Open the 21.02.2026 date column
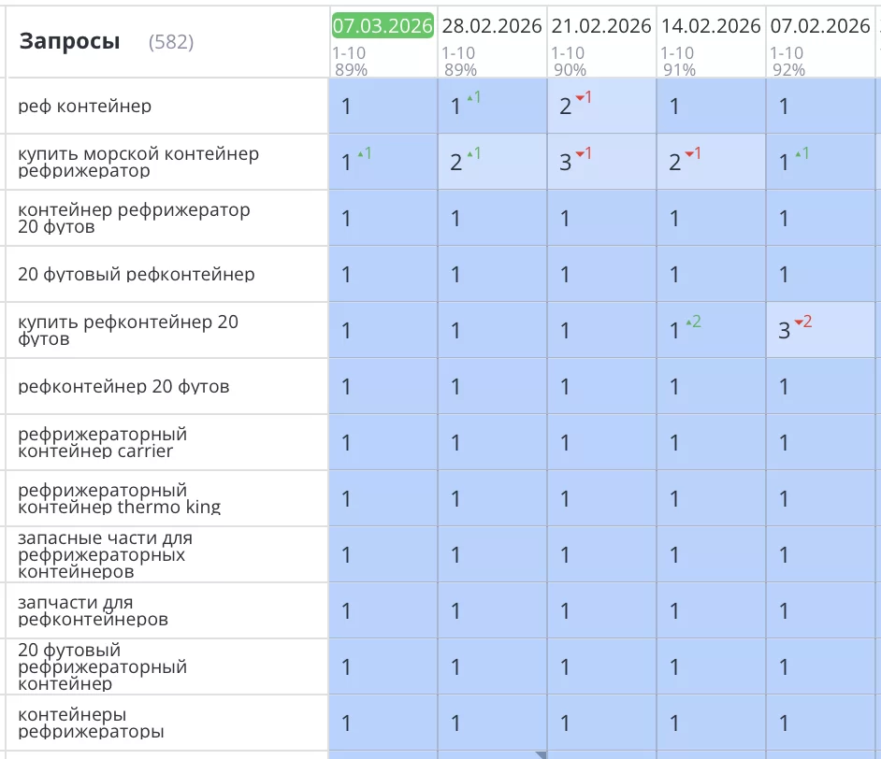The height and width of the screenshot is (759, 881). click(601, 26)
